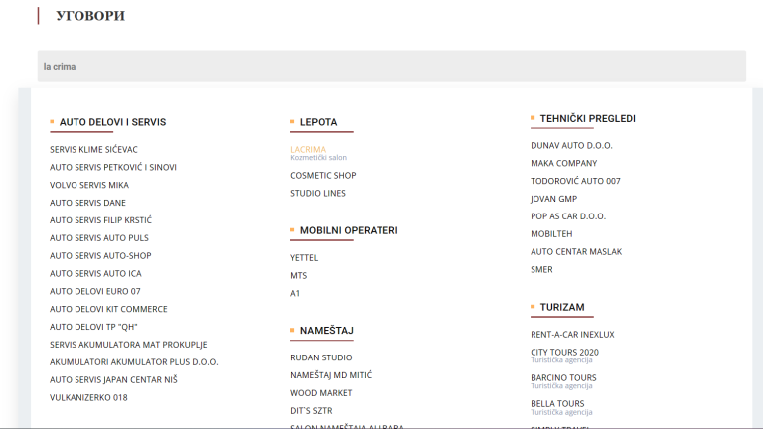The width and height of the screenshot is (763, 429).
Task: Click AUTO SERVIS FILIP KRSTIĆ
Action: 100,220
